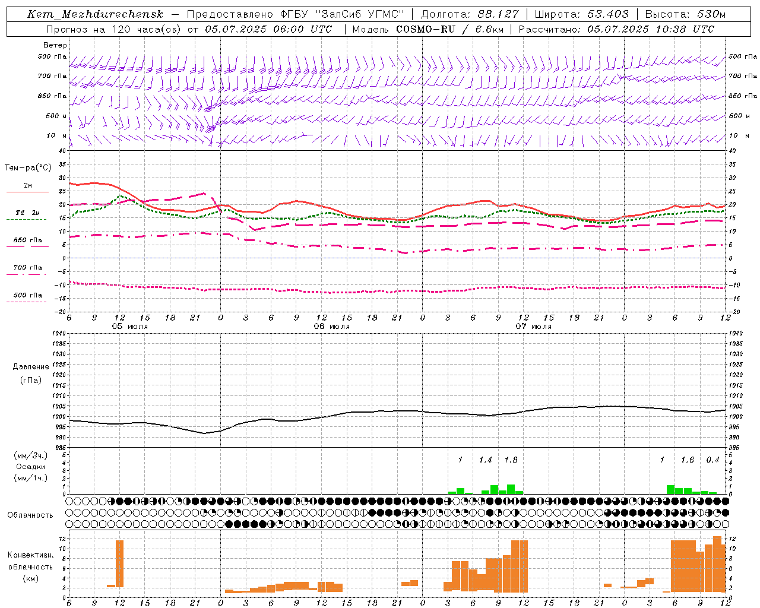Click the Широта: 53.403 latitude value

click(581, 14)
